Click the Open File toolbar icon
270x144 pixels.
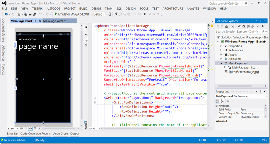26,14
